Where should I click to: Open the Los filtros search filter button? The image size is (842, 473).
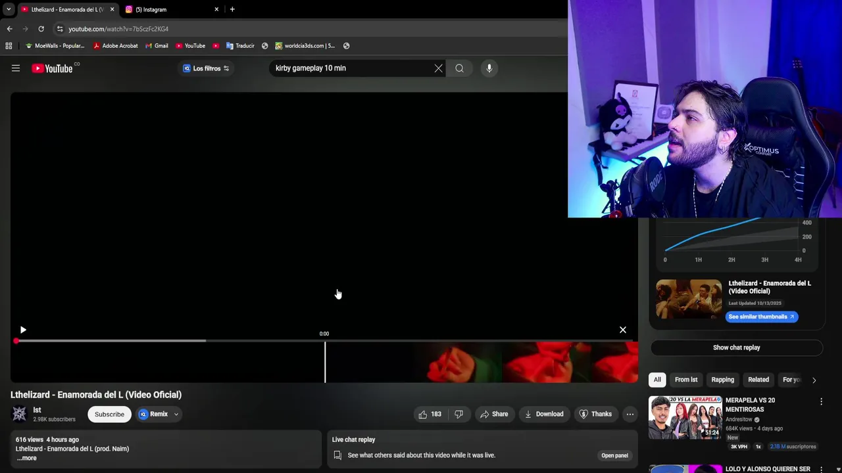pyautogui.click(x=206, y=68)
